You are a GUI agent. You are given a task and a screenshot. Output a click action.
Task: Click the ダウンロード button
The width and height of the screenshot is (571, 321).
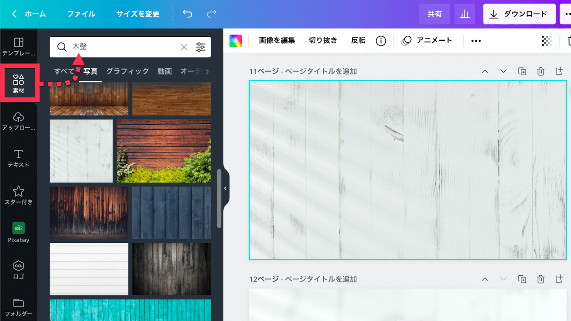(x=519, y=14)
